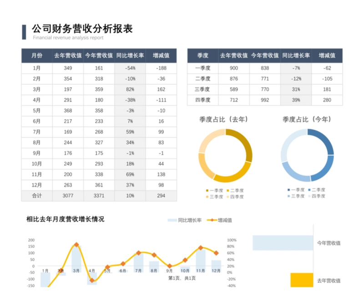Select the light blue 今年营收值 bar
This screenshot has height=295, width=364.
[x=283, y=243]
